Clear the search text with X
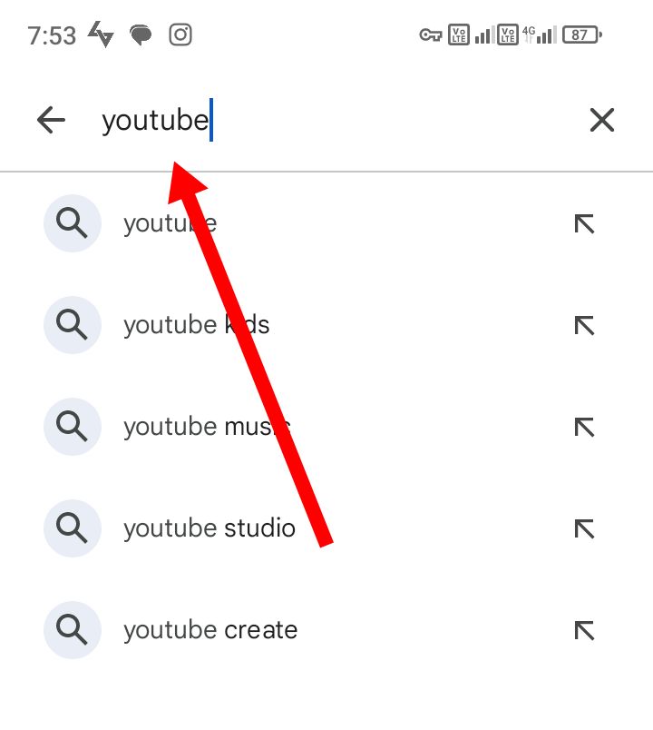This screenshot has height=730, width=653. tap(602, 120)
